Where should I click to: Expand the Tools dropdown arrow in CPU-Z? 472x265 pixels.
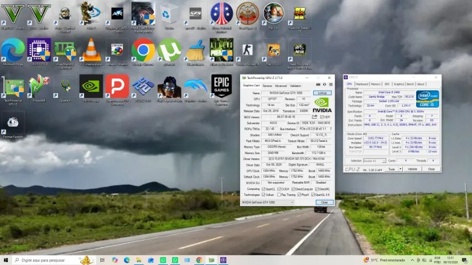(x=401, y=169)
